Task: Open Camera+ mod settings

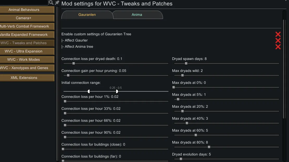Action: coord(24,18)
